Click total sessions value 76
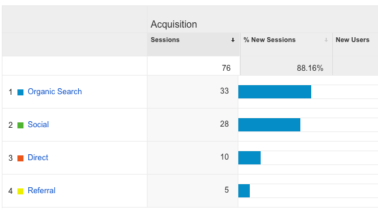378x219 pixels. coord(226,68)
